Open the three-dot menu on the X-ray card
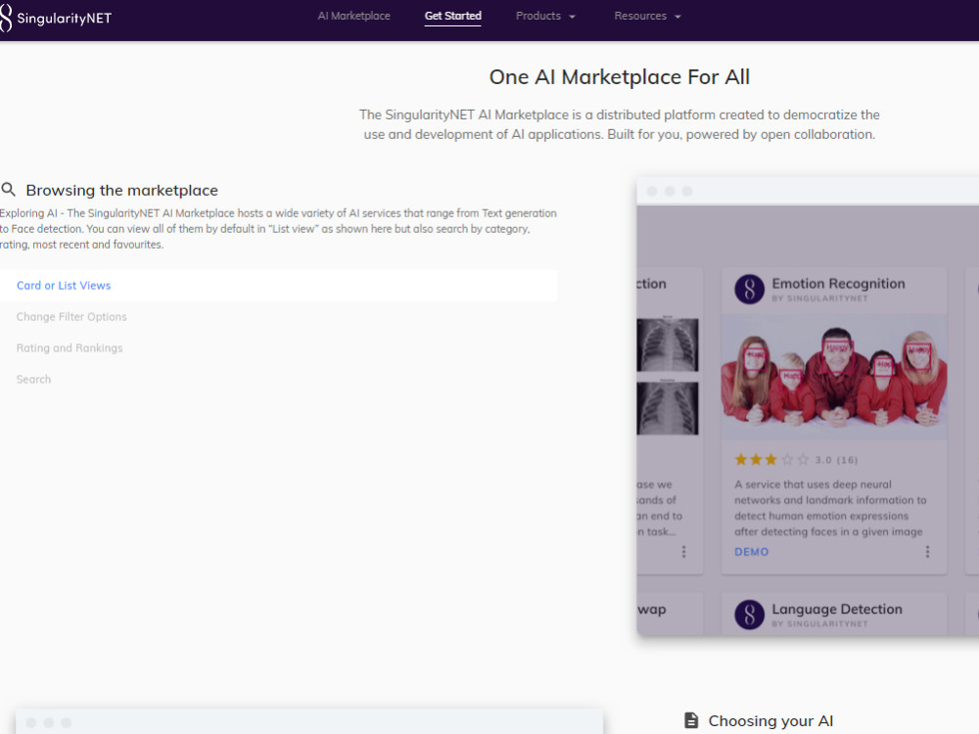Screen dimensions: 979x734 [683, 552]
